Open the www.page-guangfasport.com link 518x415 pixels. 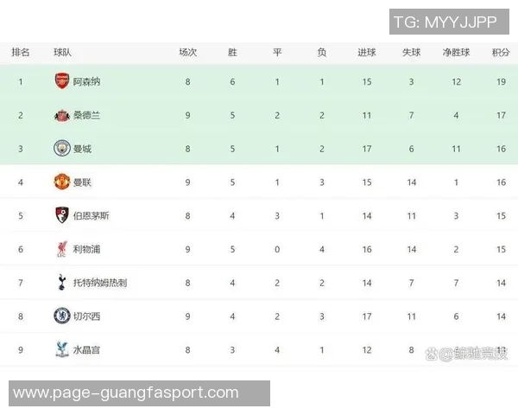pos(126,393)
